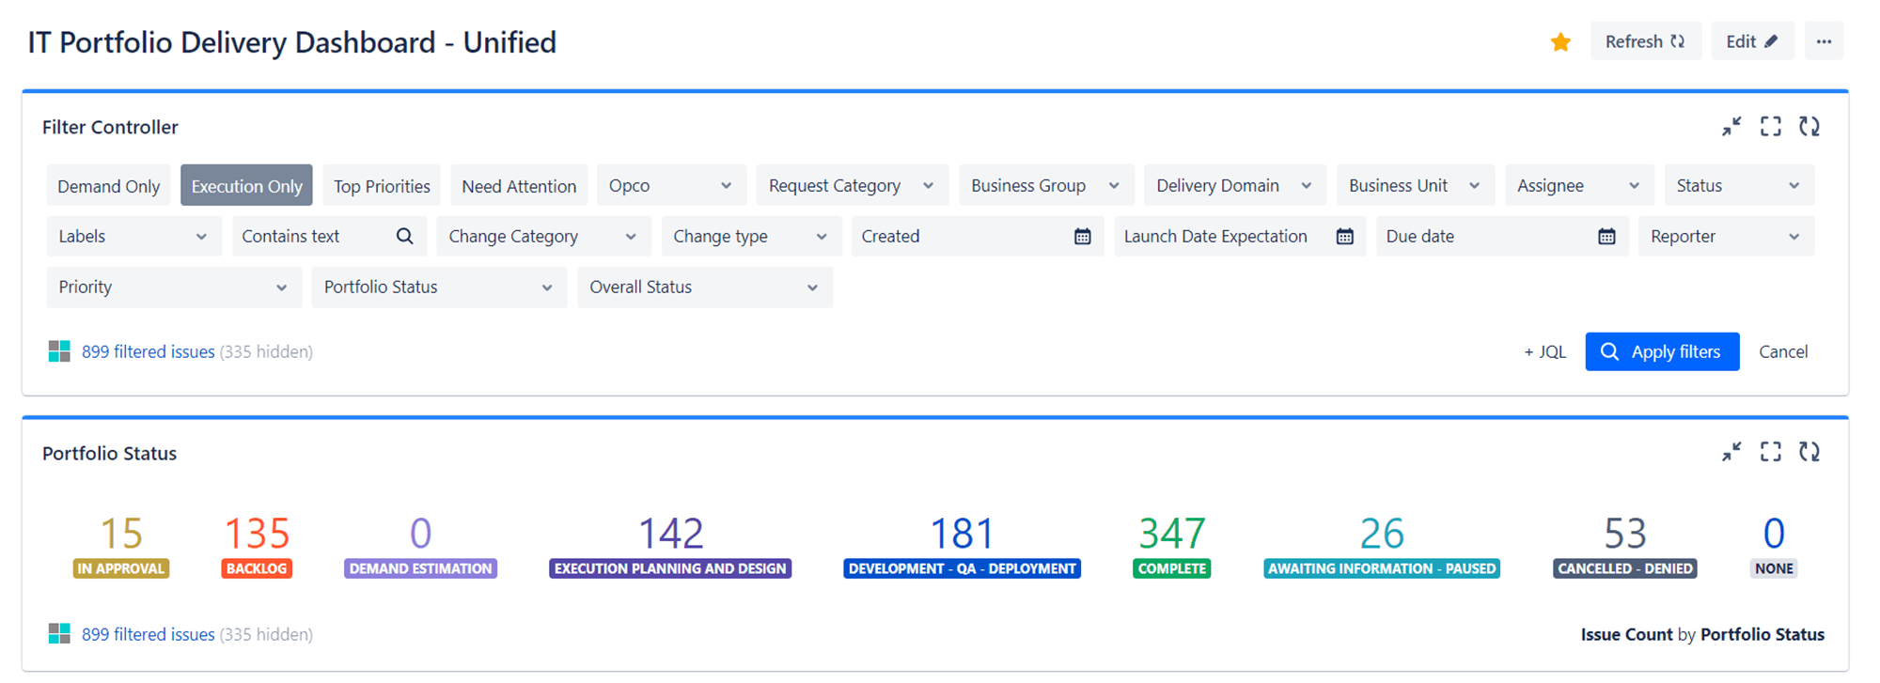
Task: Click the Contains text search field
Action: coord(315,237)
